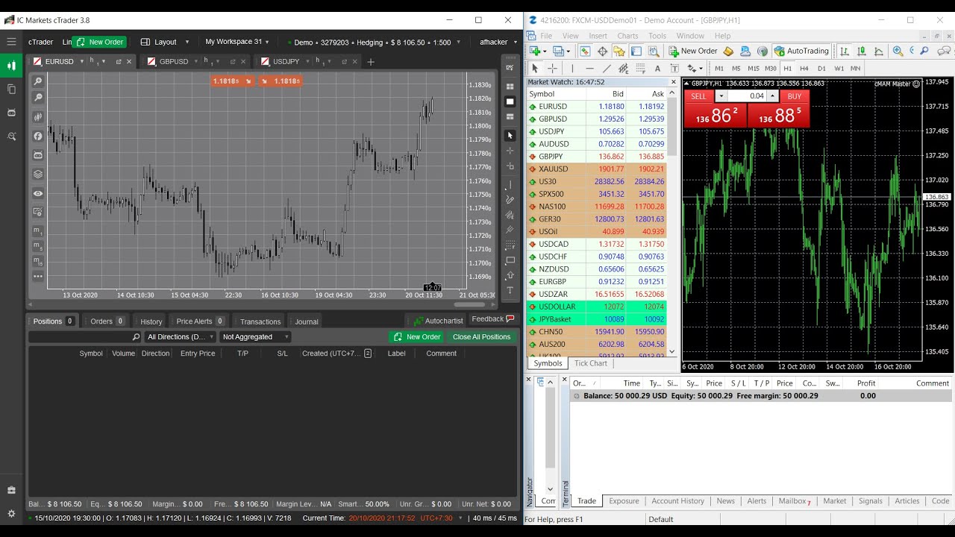Zoom in on the EURUSD chart
955x537 pixels.
(x=38, y=81)
